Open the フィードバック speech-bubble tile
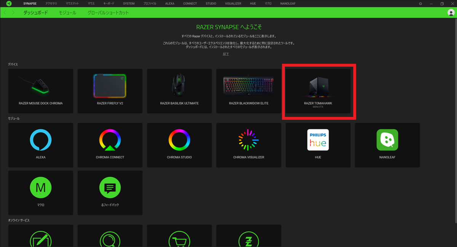457x247 pixels. click(x=110, y=193)
